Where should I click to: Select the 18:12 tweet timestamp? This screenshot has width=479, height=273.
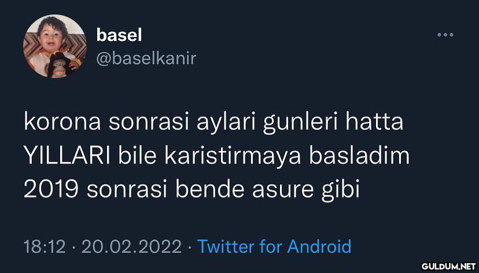(45, 246)
